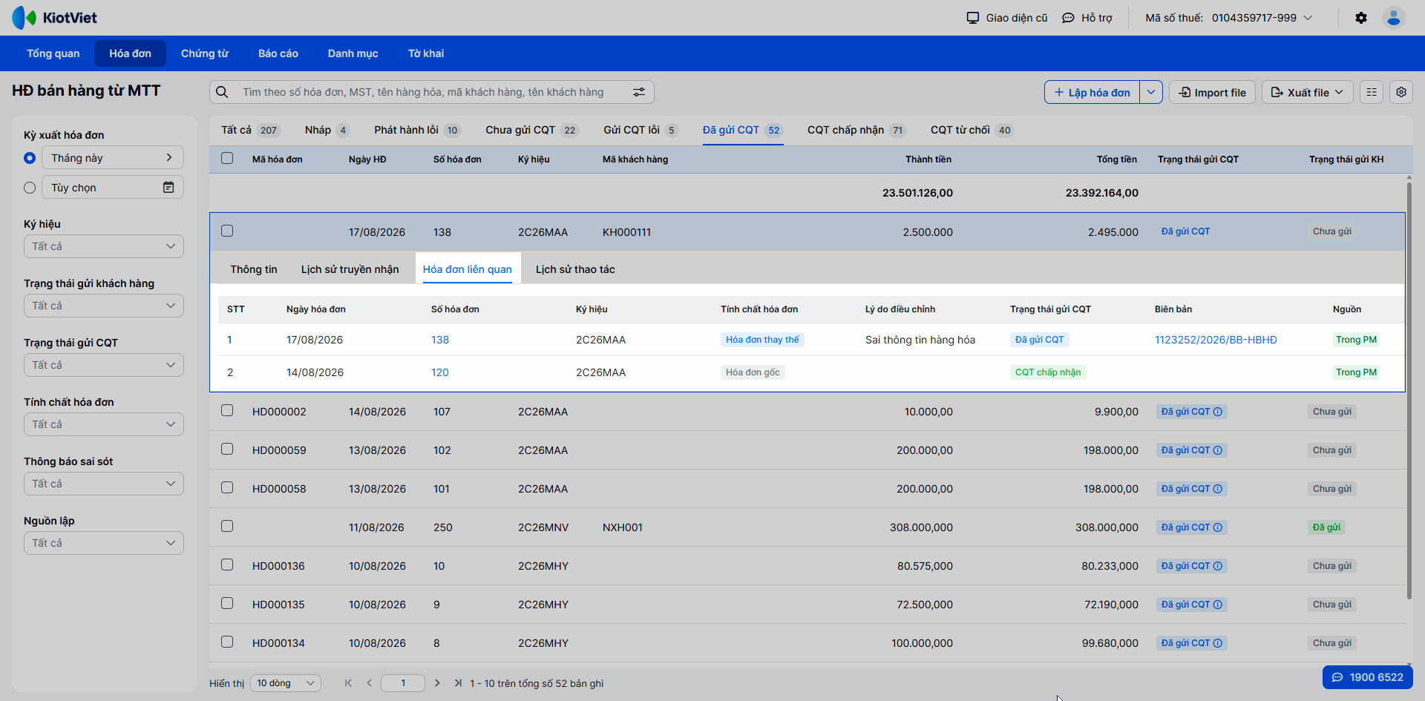
Task: Open the user profile avatar menu
Action: coord(1394,18)
